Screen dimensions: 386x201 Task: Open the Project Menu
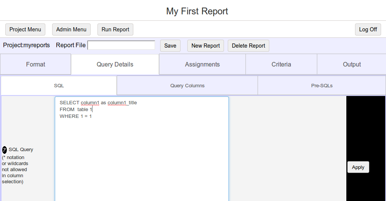coord(25,29)
